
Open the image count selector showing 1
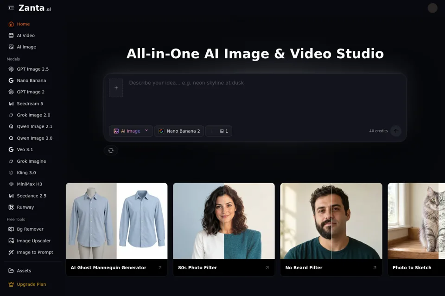tap(224, 131)
